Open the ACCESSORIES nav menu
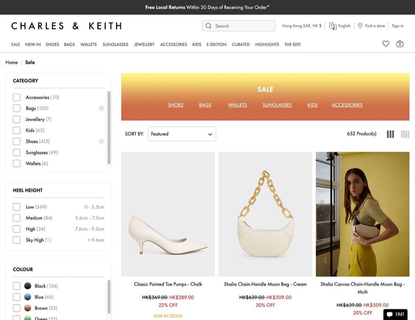 tap(173, 44)
